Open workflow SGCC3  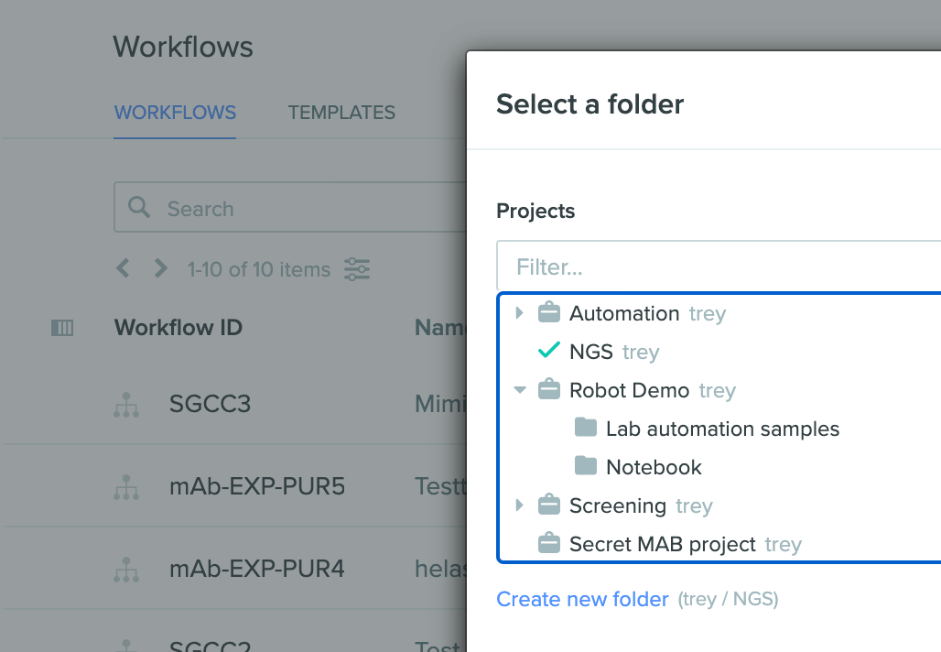210,404
